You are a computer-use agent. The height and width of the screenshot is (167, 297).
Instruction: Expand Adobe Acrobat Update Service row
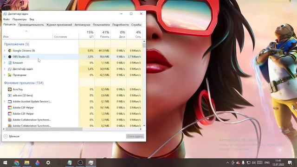coord(4,102)
